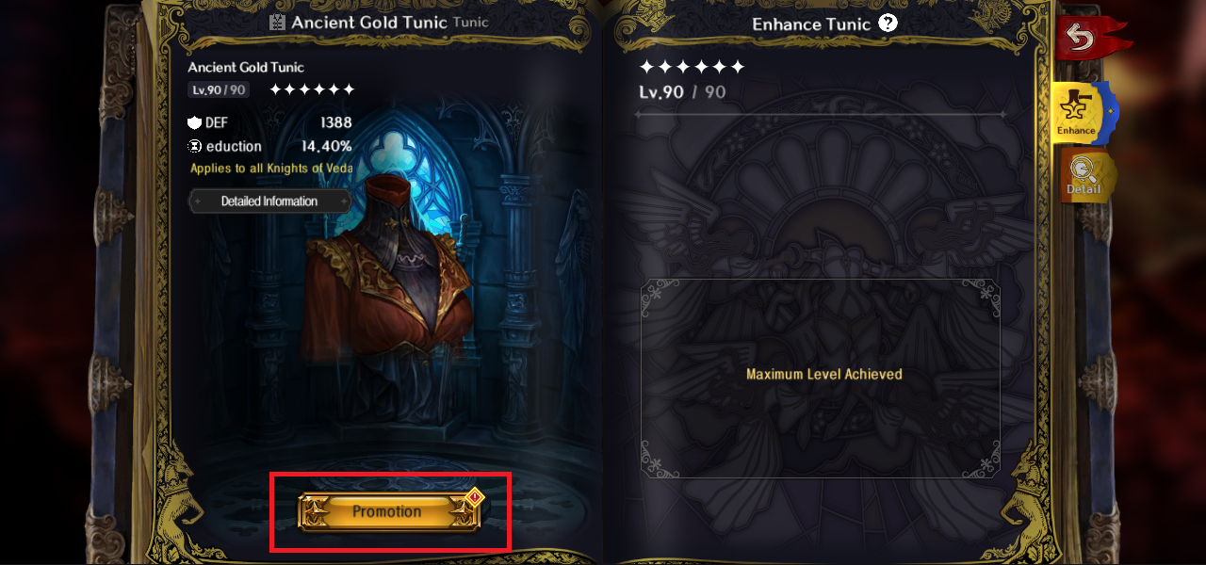
Task: Click the six-star rating on left page
Action: tap(312, 89)
